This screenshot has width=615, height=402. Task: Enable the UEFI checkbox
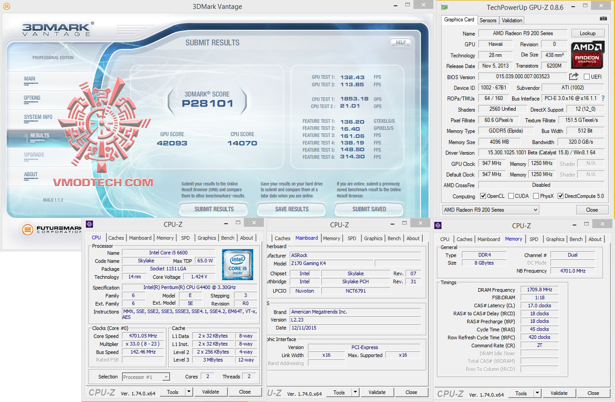click(x=587, y=77)
